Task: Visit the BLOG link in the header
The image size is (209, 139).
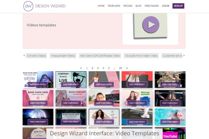Action: coord(139,6)
